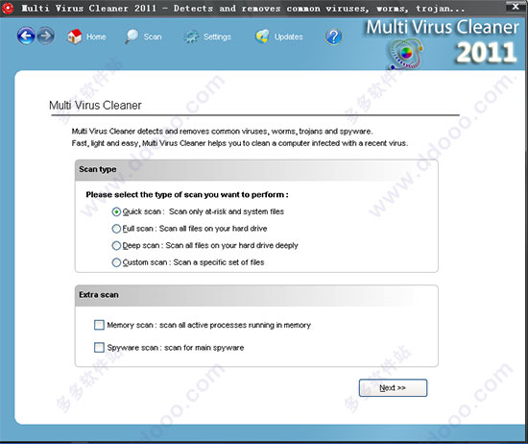Enable the Spyware scan checkbox
528x444 pixels.
[99, 347]
